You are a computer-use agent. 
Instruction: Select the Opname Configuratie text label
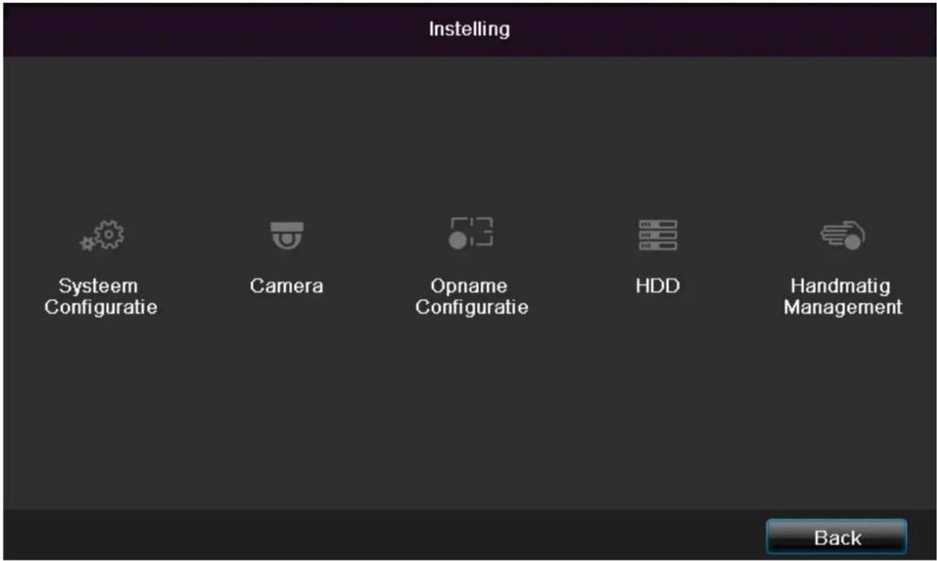(472, 297)
